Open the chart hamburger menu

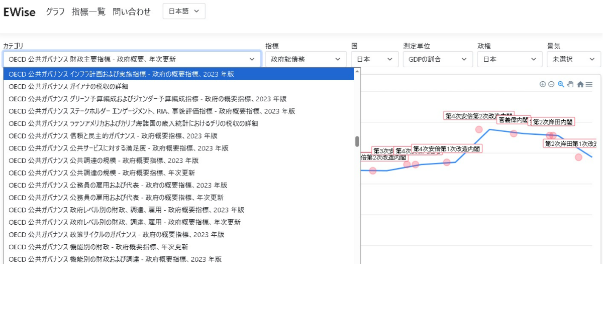[x=589, y=84]
